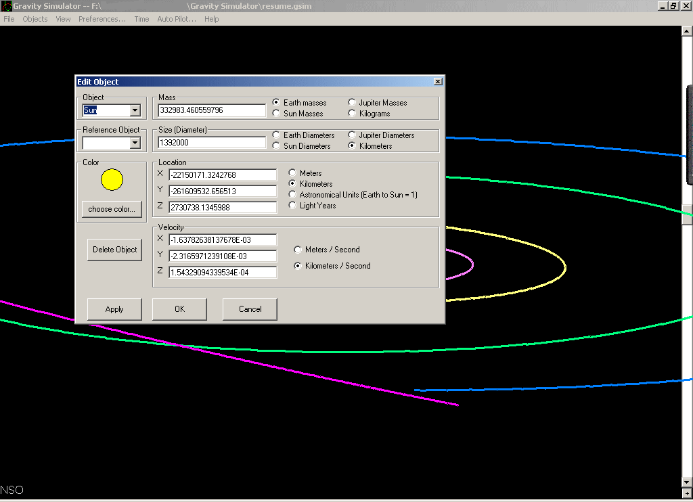Close the Edit Object dialog
This screenshot has width=693, height=502.
click(438, 82)
